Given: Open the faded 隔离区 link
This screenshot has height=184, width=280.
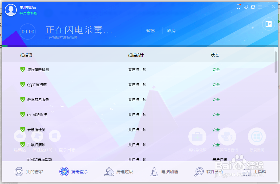Looking at the screenshot, I should 20,150.
